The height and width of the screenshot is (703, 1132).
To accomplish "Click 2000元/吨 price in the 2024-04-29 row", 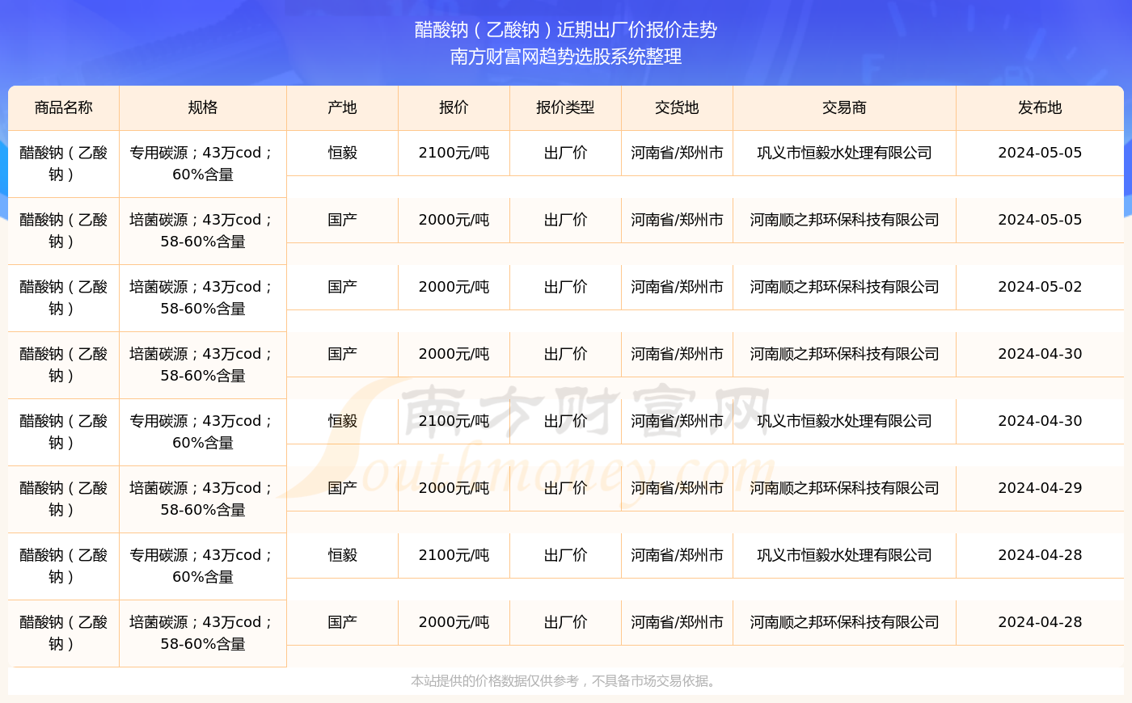I will pyautogui.click(x=454, y=488).
